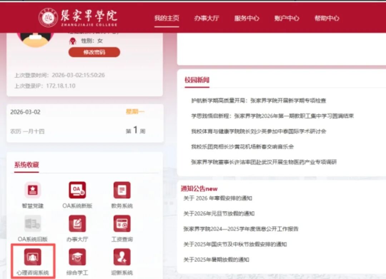Screen dimensions: 386x279
Task: Open the 办事大厅 navigation menu
Action: pos(207,17)
